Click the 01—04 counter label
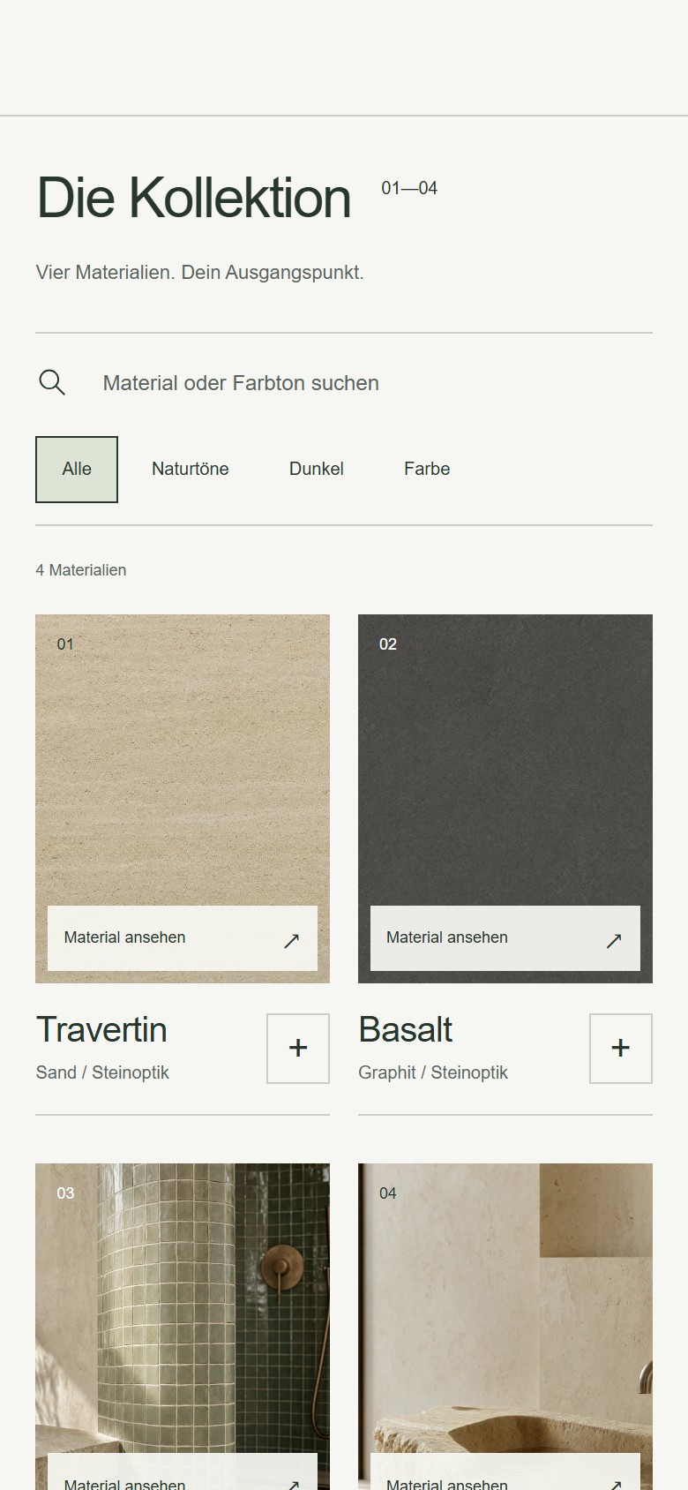688x1490 pixels. coord(409,188)
